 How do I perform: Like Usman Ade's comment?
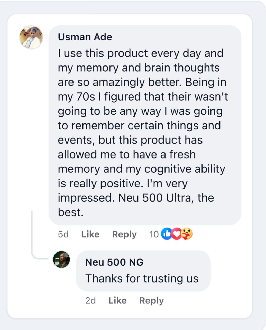point(90,234)
